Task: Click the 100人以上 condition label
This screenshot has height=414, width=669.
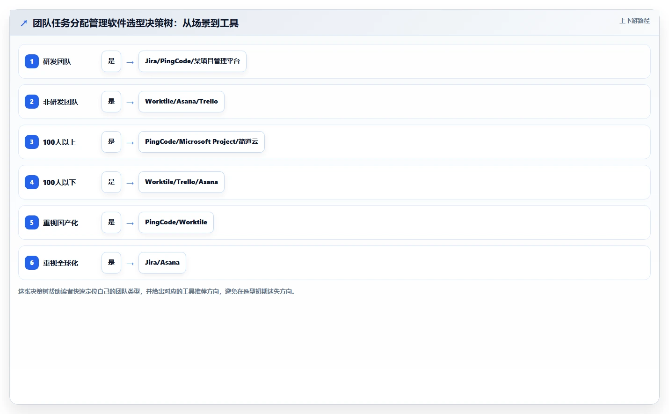Action: [x=59, y=142]
